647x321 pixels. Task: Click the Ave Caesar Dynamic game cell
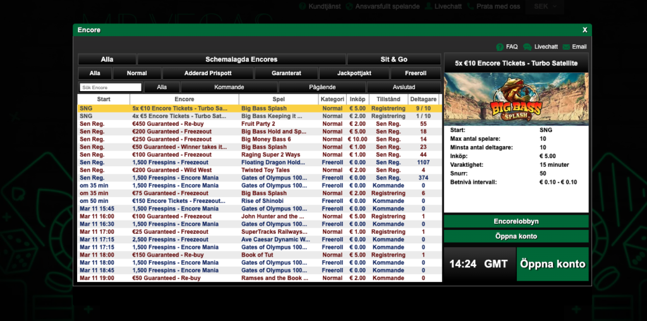tap(279, 239)
